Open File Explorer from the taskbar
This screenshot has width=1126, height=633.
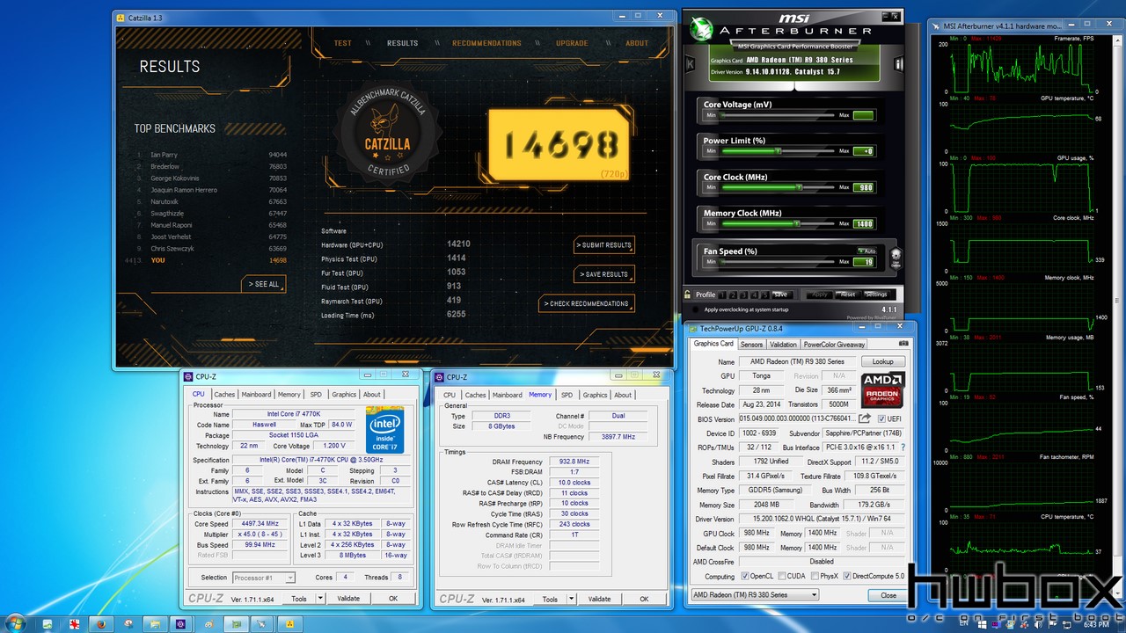click(155, 623)
